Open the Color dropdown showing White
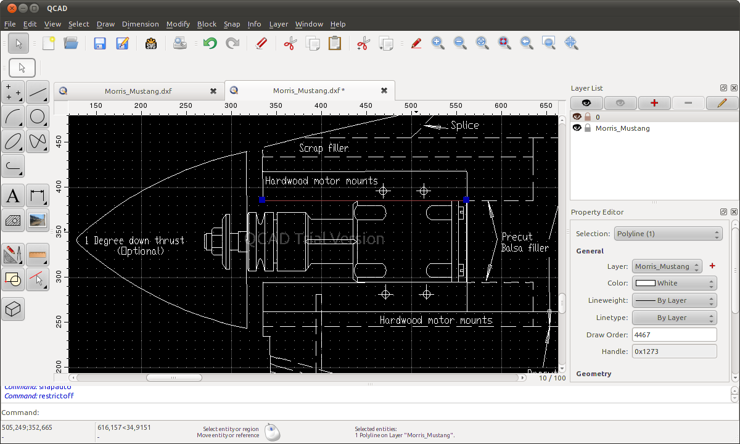 click(675, 283)
